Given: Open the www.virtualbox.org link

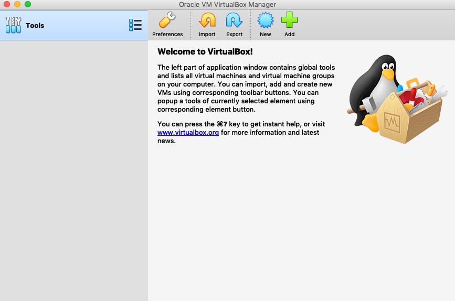Looking at the screenshot, I should (188, 133).
